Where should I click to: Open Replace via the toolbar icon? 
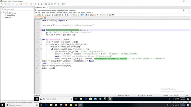(x=68, y=15)
